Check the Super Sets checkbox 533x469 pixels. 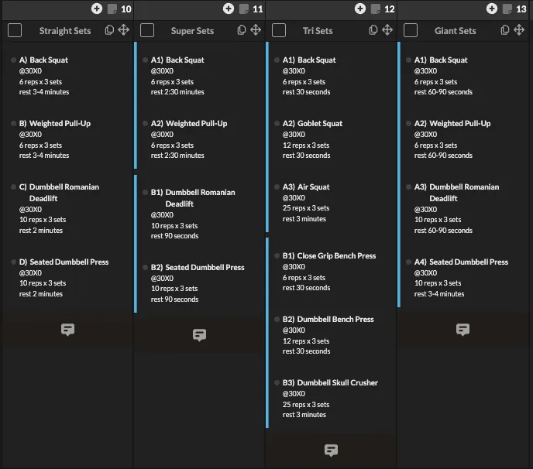coord(147,30)
